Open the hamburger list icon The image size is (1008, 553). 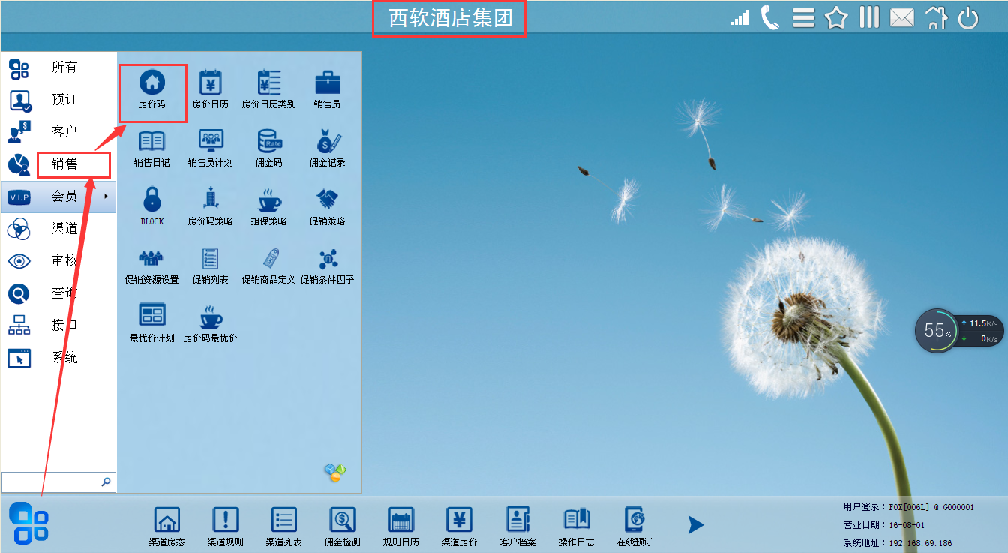[803, 18]
